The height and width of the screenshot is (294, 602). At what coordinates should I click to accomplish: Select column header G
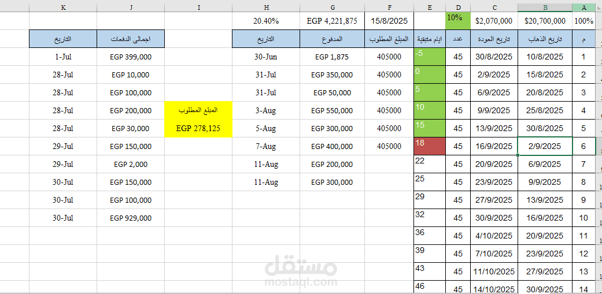333,8
